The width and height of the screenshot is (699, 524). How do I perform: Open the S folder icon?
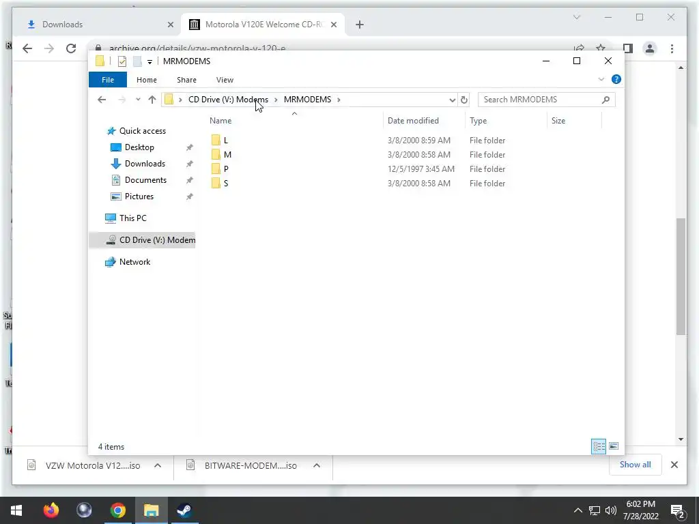[x=216, y=183]
